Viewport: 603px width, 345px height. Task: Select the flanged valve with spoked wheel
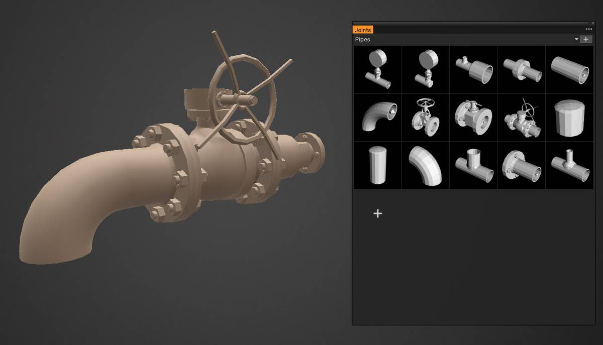point(522,117)
